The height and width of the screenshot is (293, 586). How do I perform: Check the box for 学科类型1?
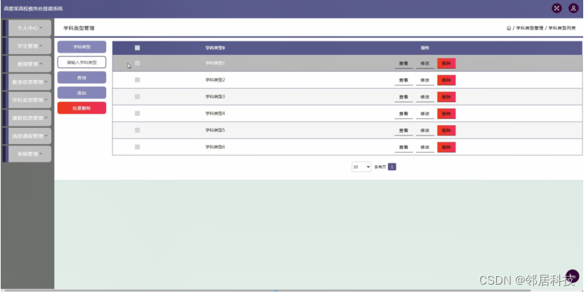(137, 63)
